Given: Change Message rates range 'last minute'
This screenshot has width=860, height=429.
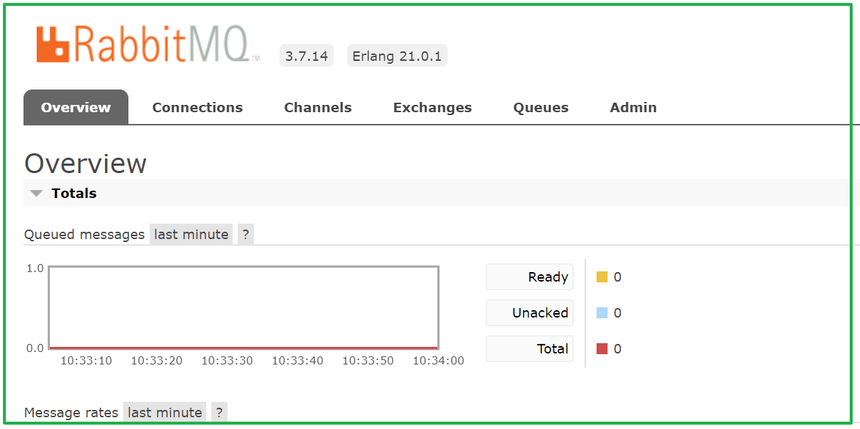Looking at the screenshot, I should (x=164, y=413).
